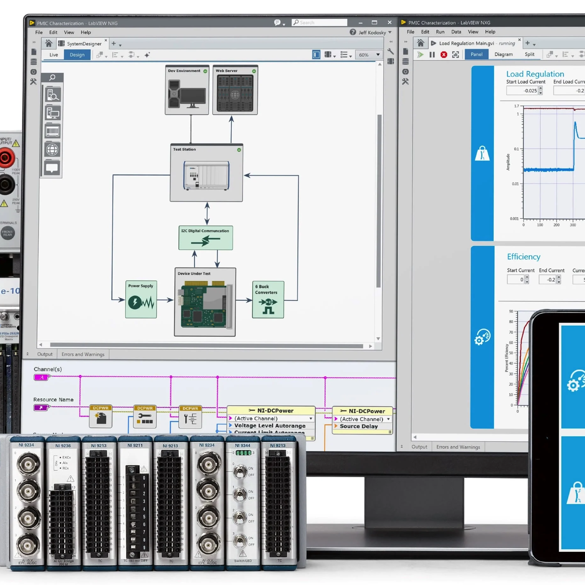Click the green Run arrow icon
The height and width of the screenshot is (585, 585).
coord(420,55)
